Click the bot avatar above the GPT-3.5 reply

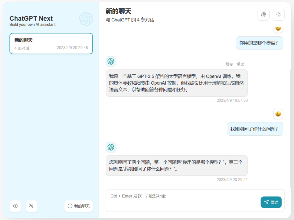point(111,61)
